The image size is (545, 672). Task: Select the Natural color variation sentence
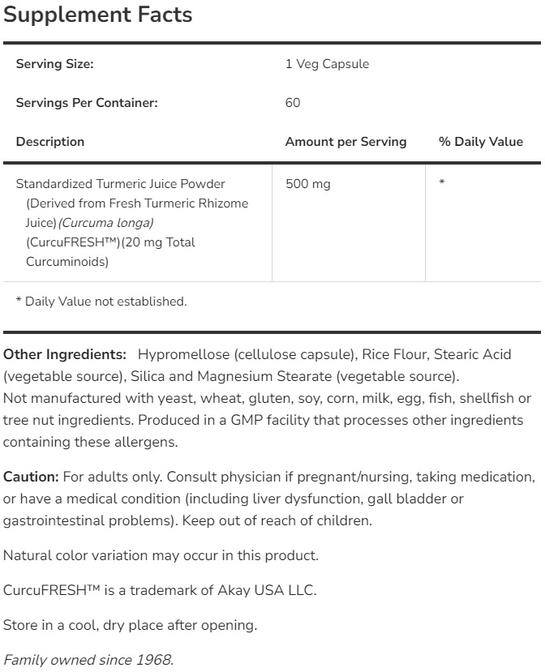161,555
